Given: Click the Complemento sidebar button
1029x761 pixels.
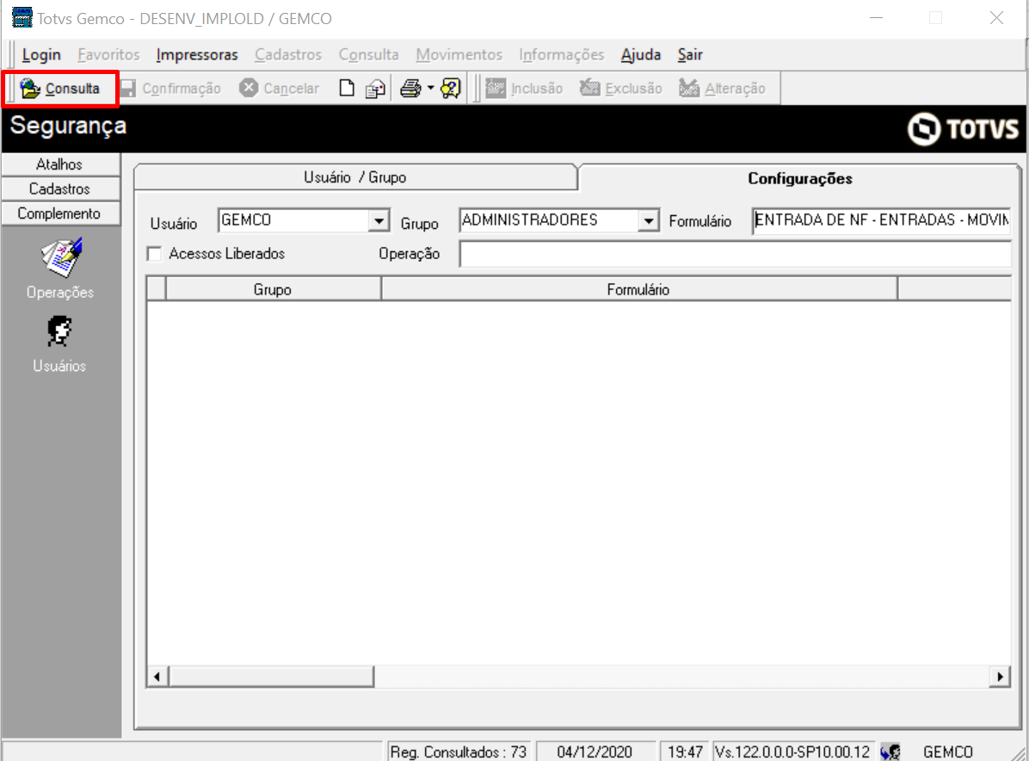Looking at the screenshot, I should pyautogui.click(x=60, y=213).
